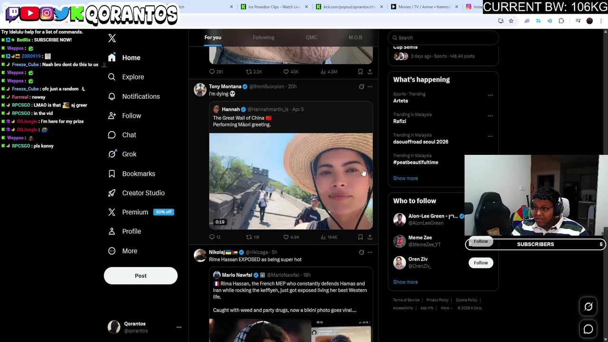Select the For you tab

pos(213,38)
